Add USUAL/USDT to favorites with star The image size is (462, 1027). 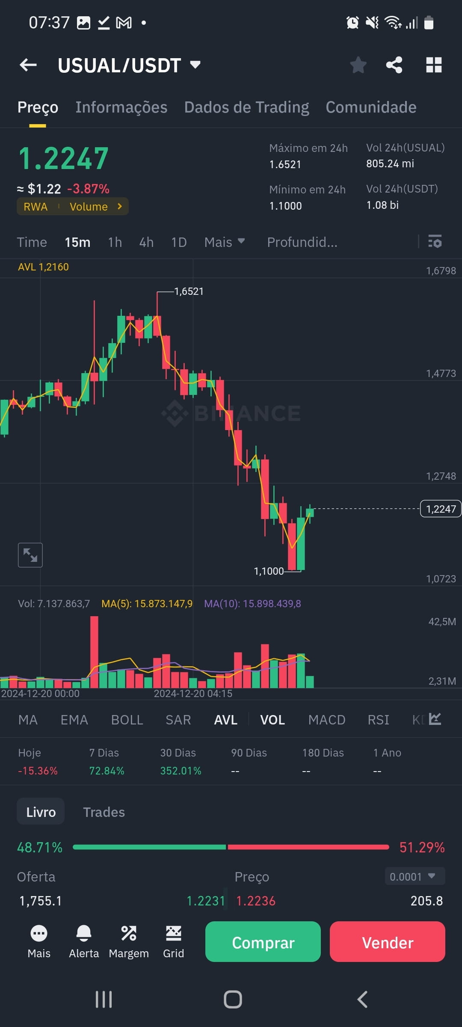coord(358,65)
